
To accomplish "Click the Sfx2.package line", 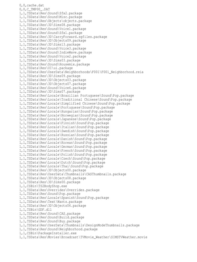I will (x=51, y=13).
